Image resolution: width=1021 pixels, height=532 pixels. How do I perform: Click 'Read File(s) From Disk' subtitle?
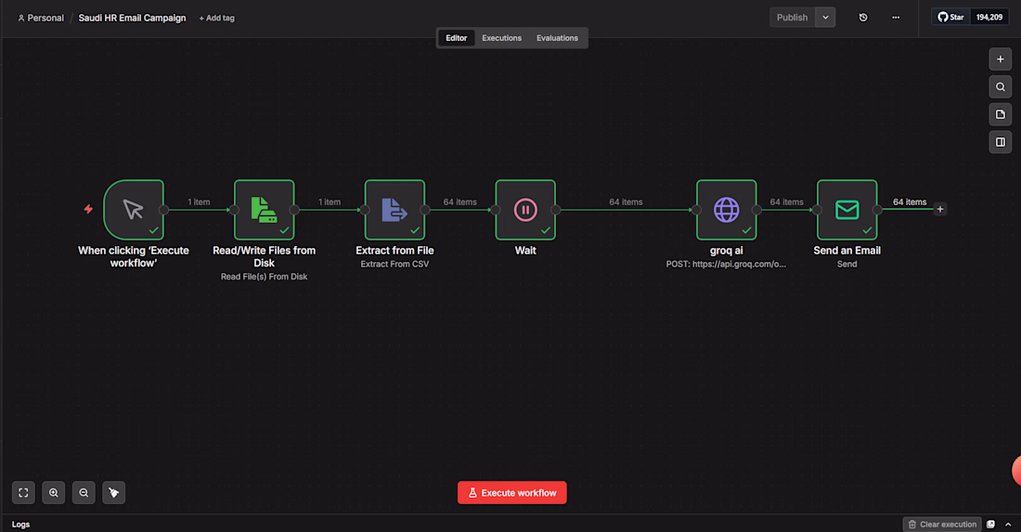coord(264,277)
